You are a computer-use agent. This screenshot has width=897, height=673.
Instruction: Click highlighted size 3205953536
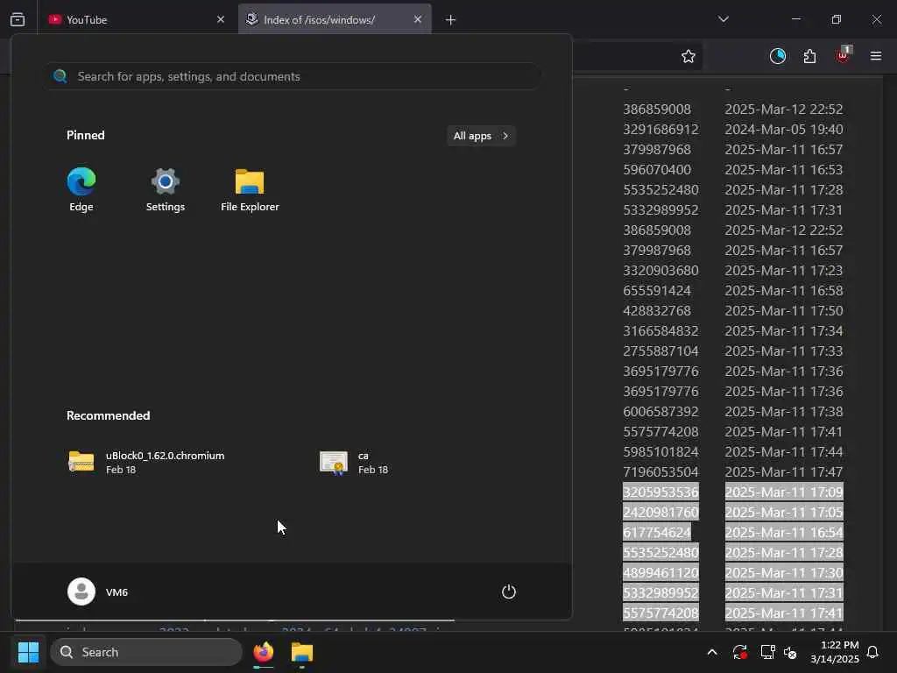(x=660, y=492)
